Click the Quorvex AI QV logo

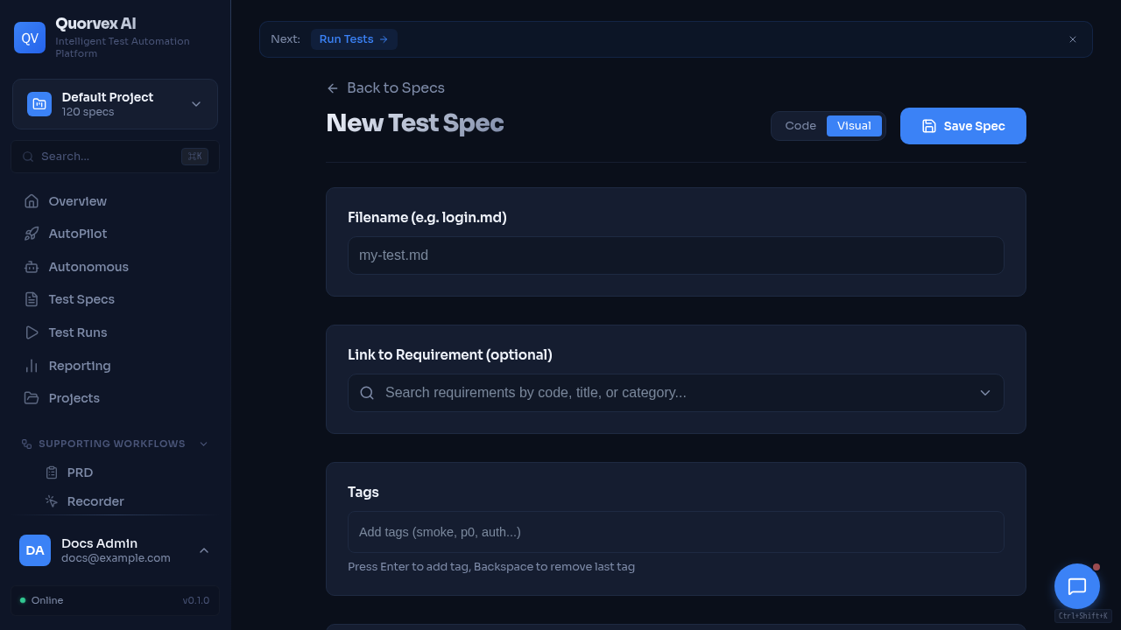30,38
